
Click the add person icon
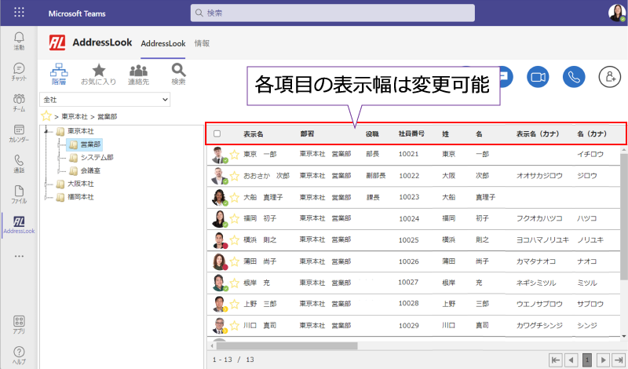(x=609, y=76)
